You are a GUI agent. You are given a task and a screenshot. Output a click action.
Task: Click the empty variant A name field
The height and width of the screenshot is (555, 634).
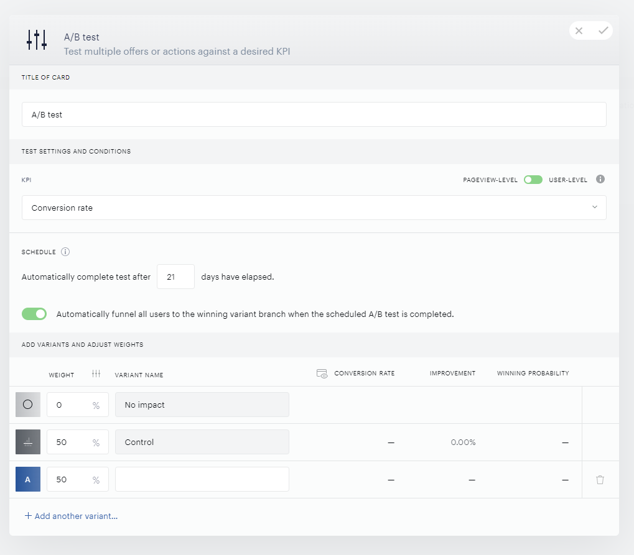(x=202, y=479)
